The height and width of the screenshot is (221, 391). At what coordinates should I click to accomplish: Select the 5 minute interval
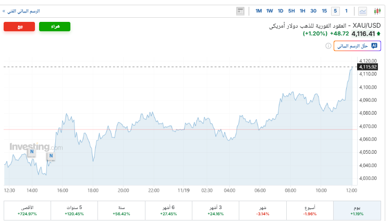click(335, 10)
